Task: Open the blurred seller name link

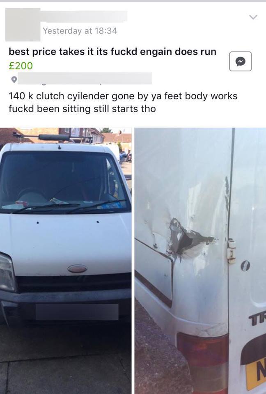Action: coord(84,16)
